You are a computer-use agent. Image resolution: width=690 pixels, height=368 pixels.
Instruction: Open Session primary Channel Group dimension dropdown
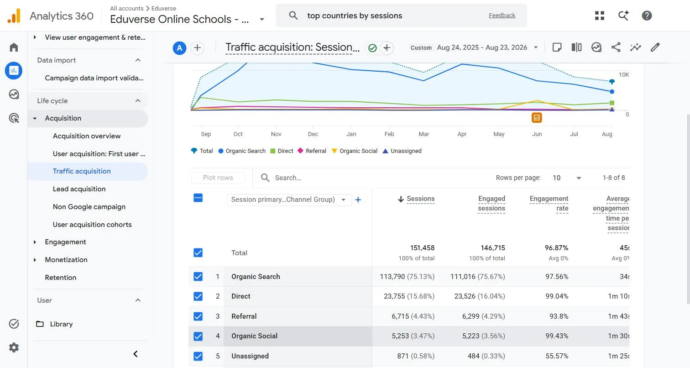click(x=289, y=200)
